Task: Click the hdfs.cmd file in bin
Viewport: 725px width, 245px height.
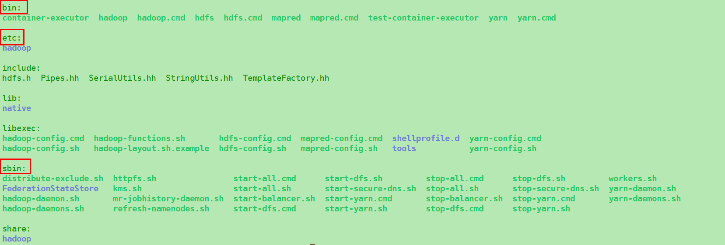Action: coord(243,18)
